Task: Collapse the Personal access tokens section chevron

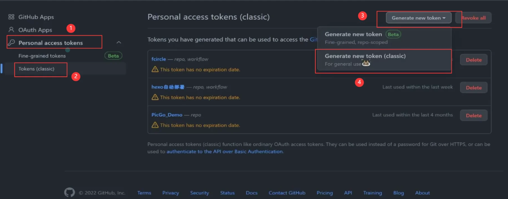Action: [x=119, y=43]
